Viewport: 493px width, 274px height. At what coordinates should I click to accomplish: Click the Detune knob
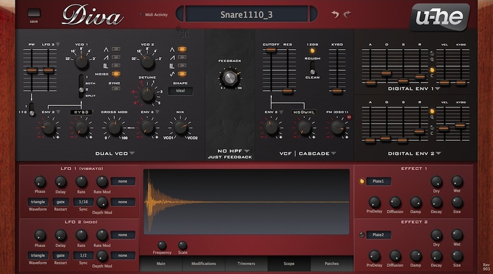click(x=147, y=94)
